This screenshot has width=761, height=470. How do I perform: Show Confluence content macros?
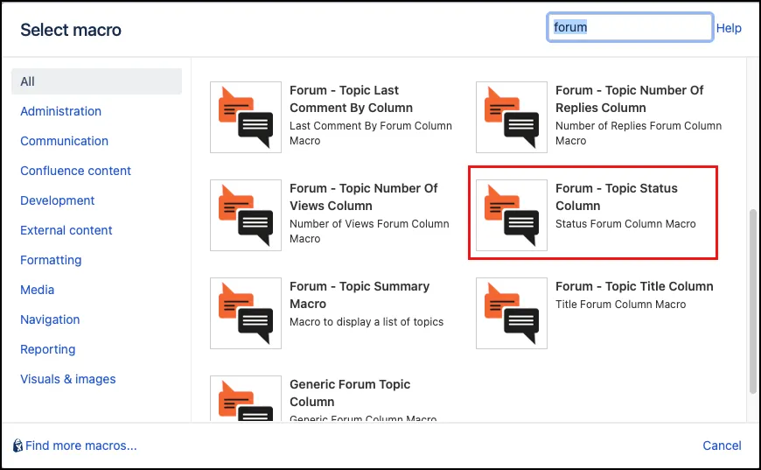click(x=76, y=171)
